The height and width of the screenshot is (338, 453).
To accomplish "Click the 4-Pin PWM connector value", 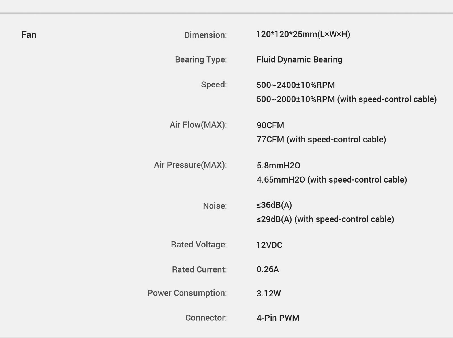I will click(278, 318).
